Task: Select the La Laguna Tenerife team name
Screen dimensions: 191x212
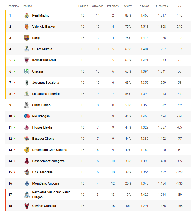Action: (x=46, y=94)
